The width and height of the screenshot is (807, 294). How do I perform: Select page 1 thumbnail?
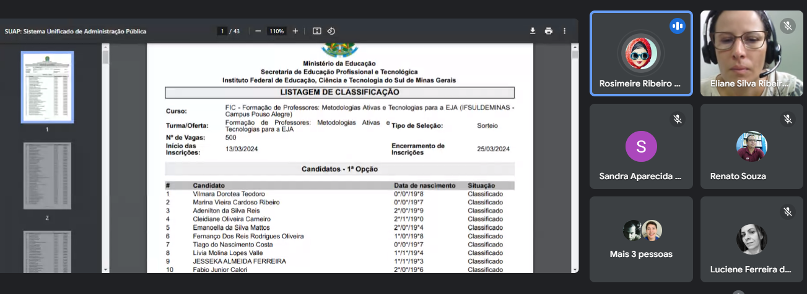(48, 88)
